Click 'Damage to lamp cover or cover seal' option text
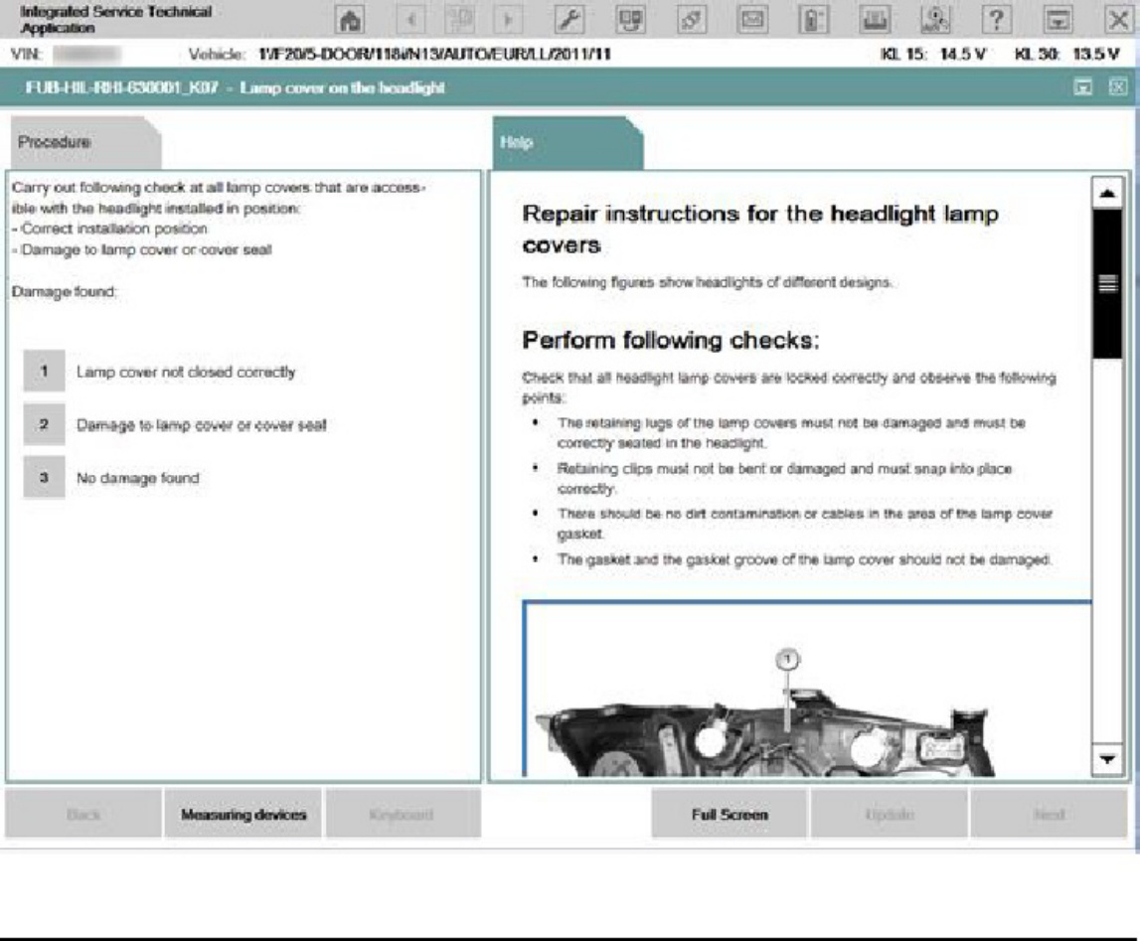The width and height of the screenshot is (1140, 941). (x=202, y=425)
